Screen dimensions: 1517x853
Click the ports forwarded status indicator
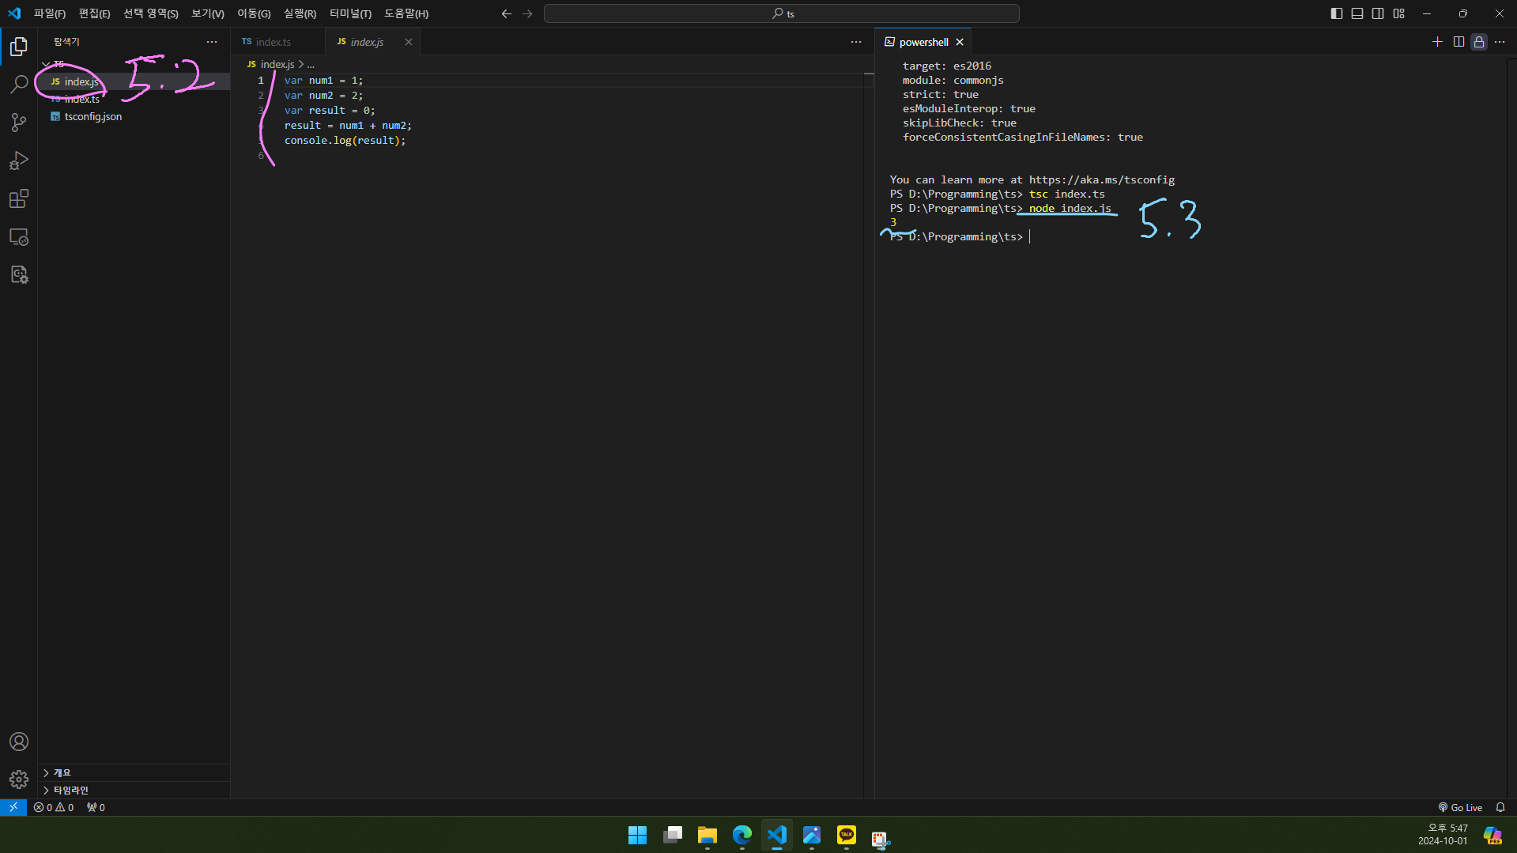[x=96, y=807]
